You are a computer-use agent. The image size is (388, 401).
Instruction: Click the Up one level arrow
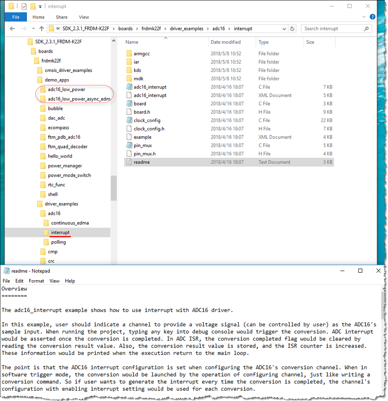tap(42, 28)
